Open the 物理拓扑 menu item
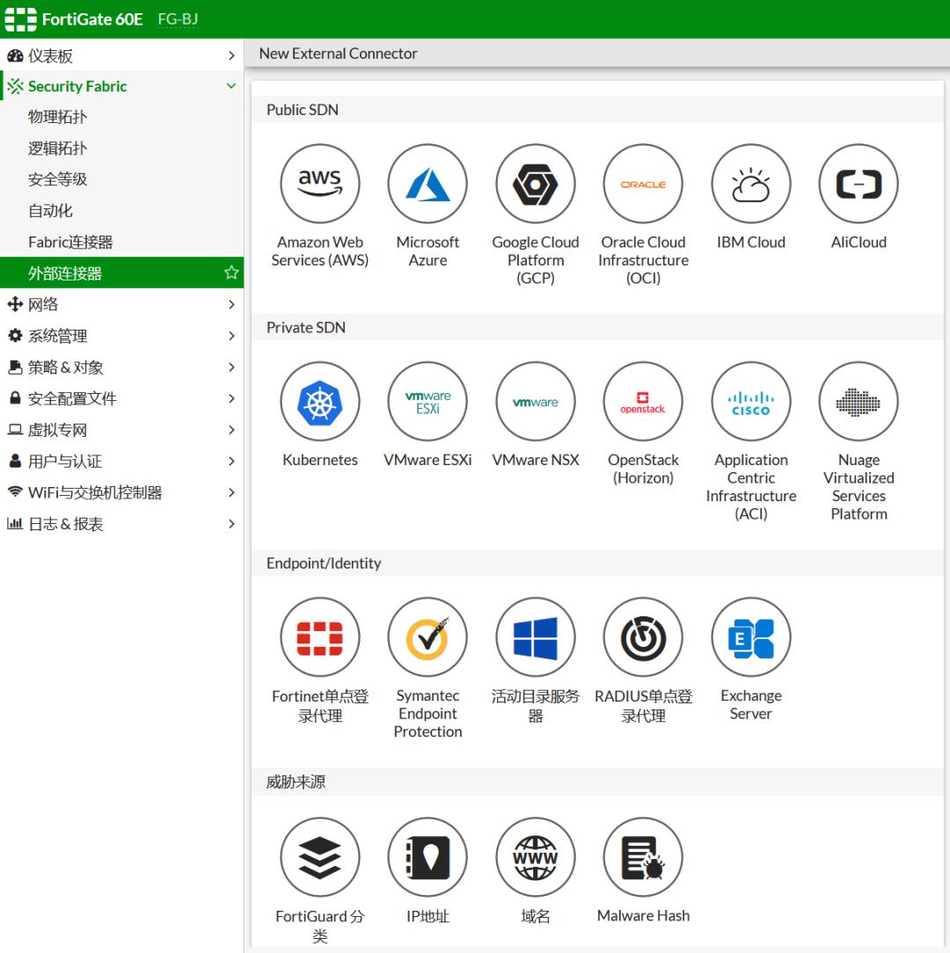 [x=58, y=117]
